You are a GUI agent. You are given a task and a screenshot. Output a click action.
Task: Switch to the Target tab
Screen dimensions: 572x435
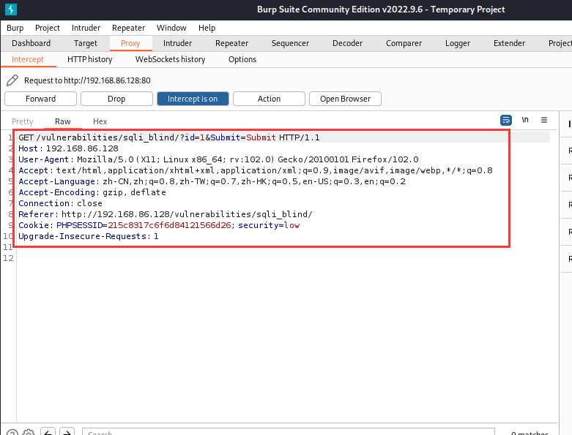[x=86, y=43]
